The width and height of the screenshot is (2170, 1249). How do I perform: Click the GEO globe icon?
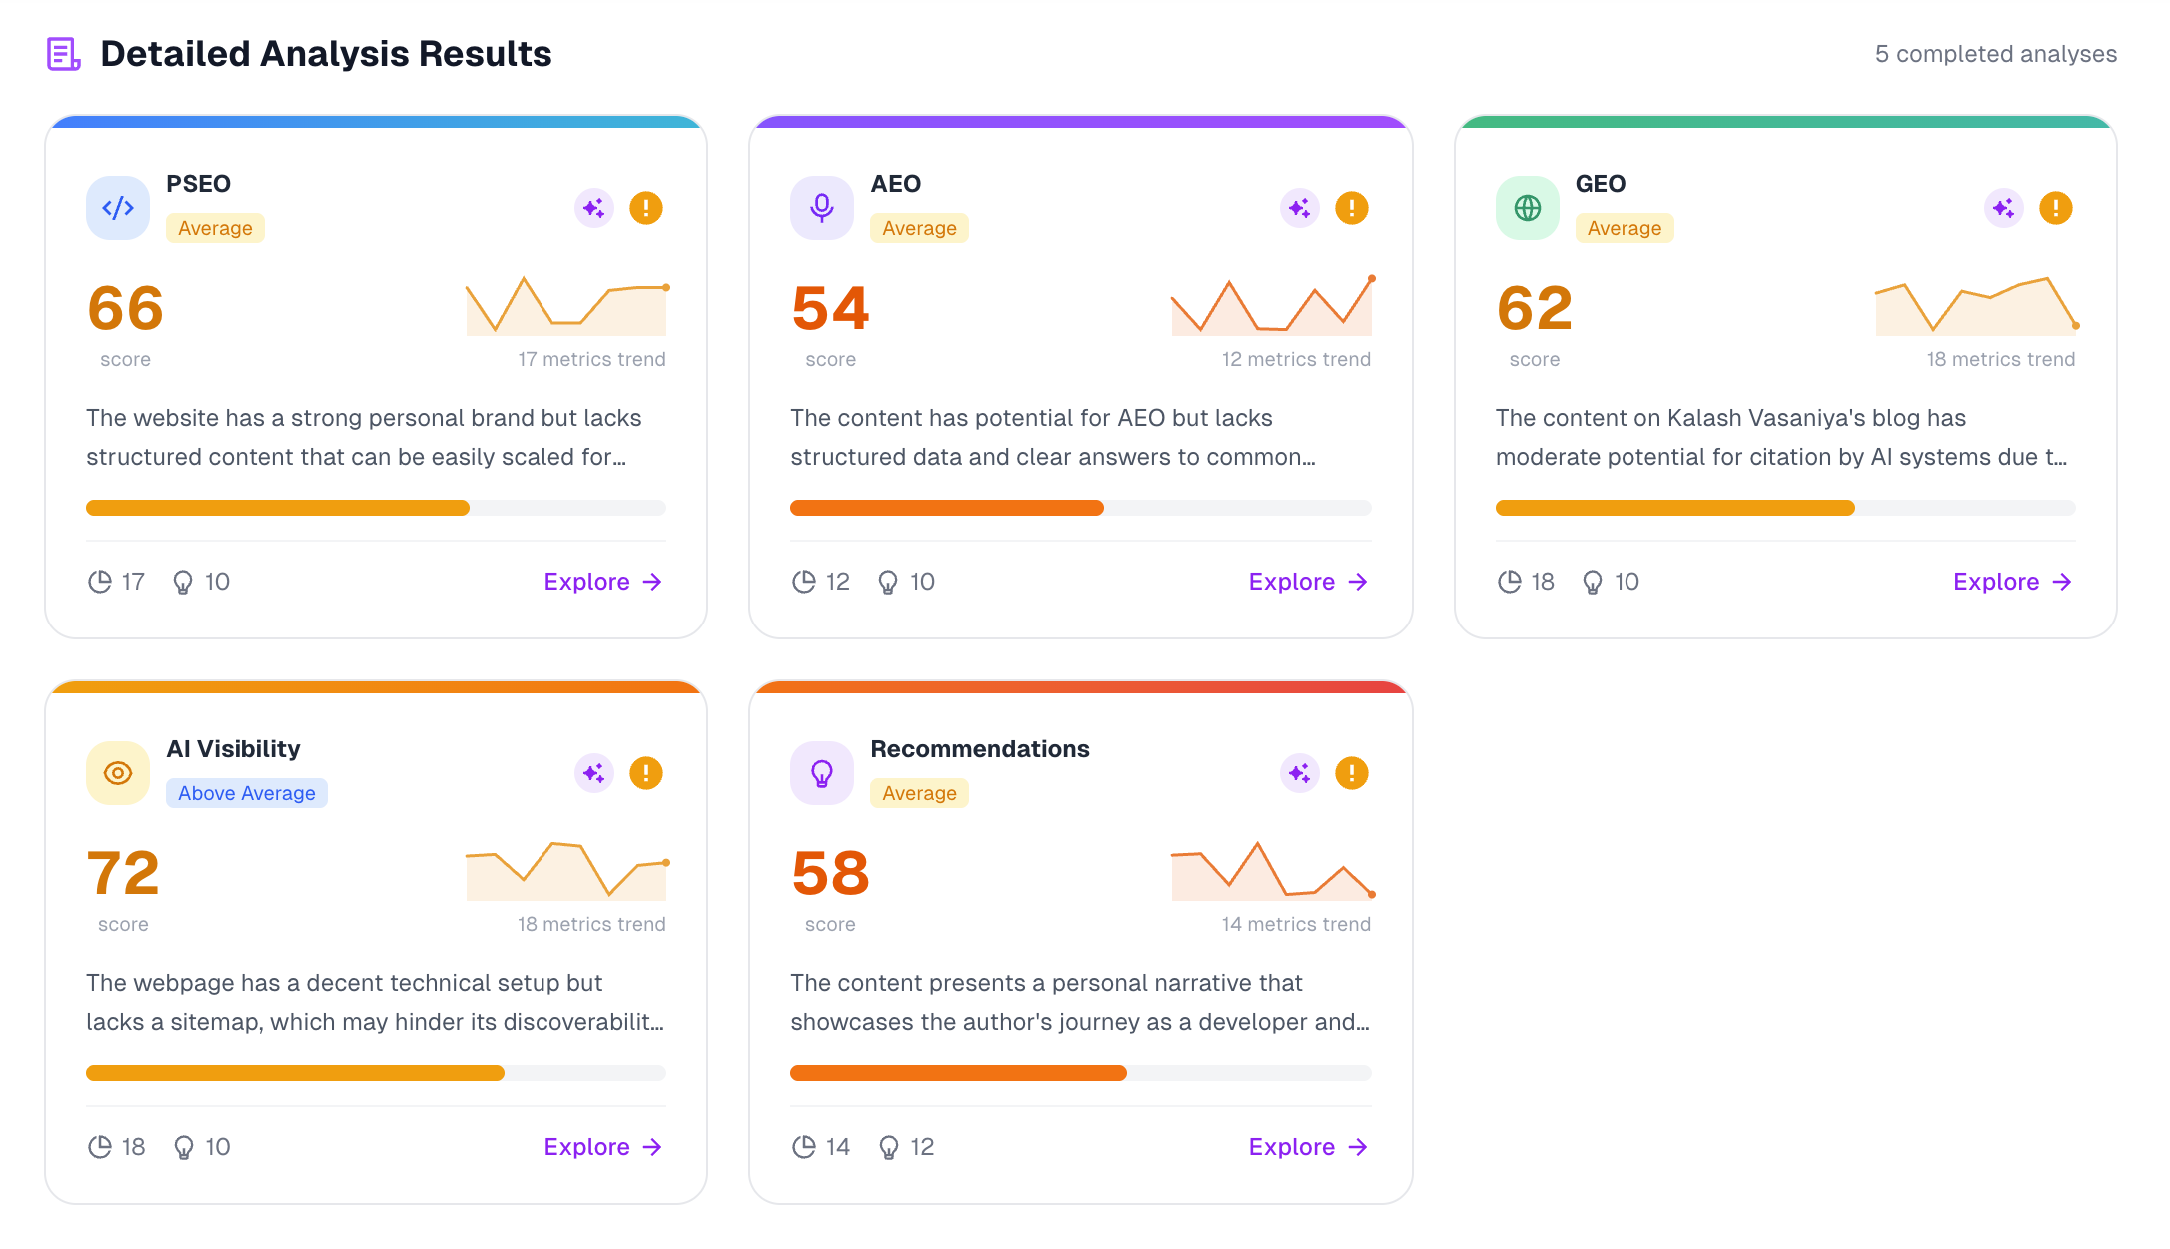pos(1527,207)
